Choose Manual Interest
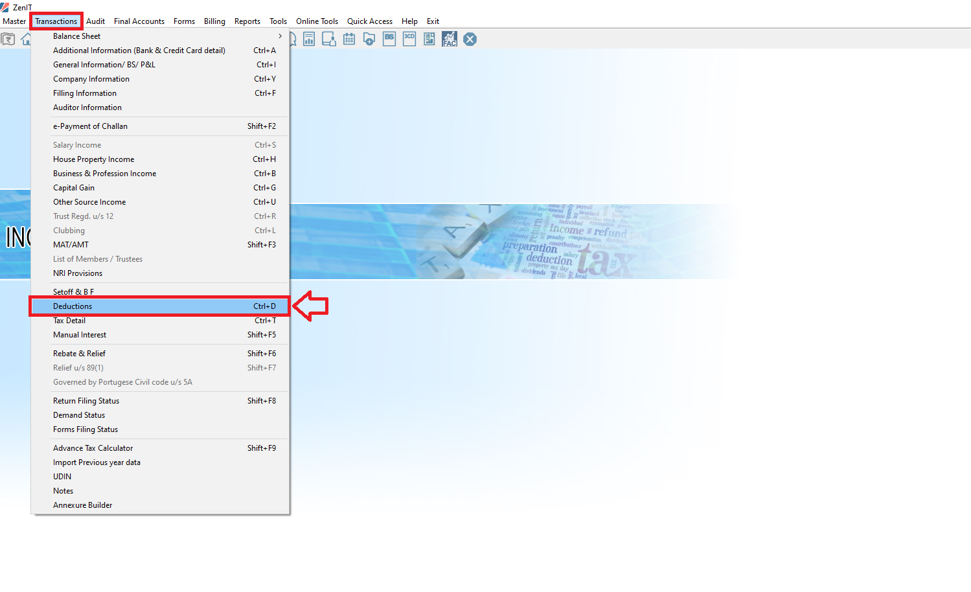 tap(160, 335)
